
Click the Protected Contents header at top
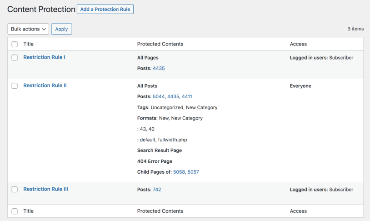click(x=160, y=44)
